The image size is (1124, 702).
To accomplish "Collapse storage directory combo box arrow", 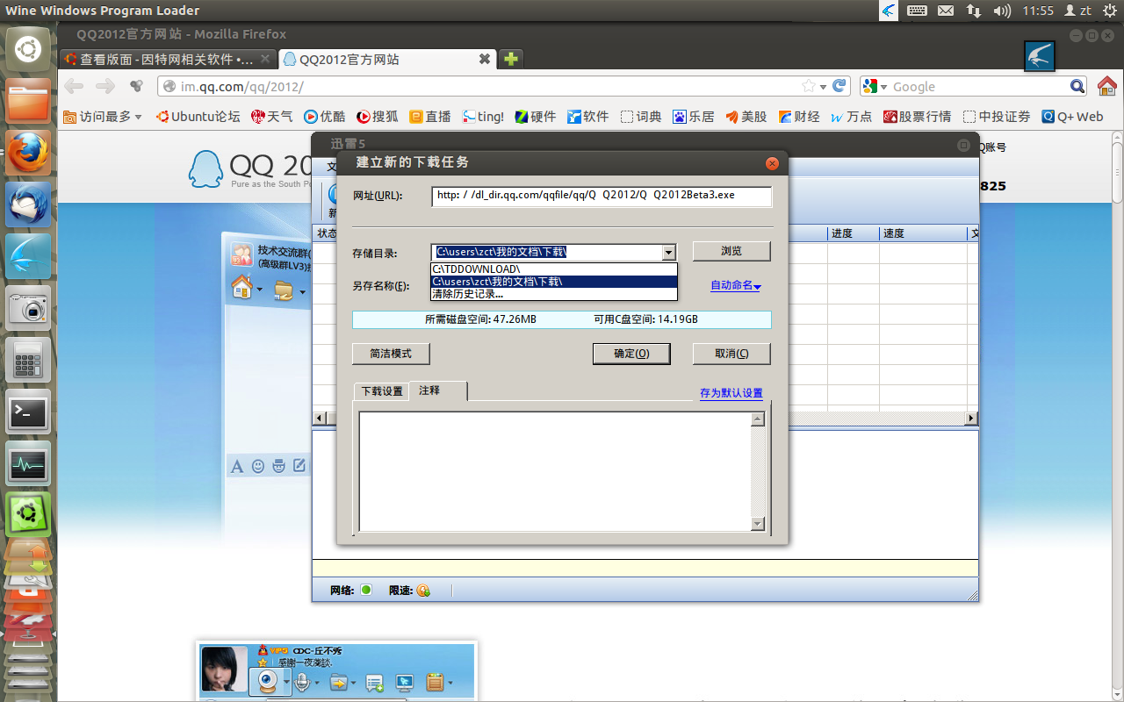I will (669, 253).
